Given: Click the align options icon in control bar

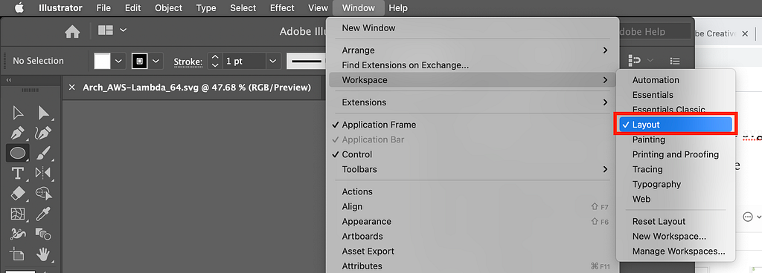Looking at the screenshot, I should pyautogui.click(x=635, y=61).
